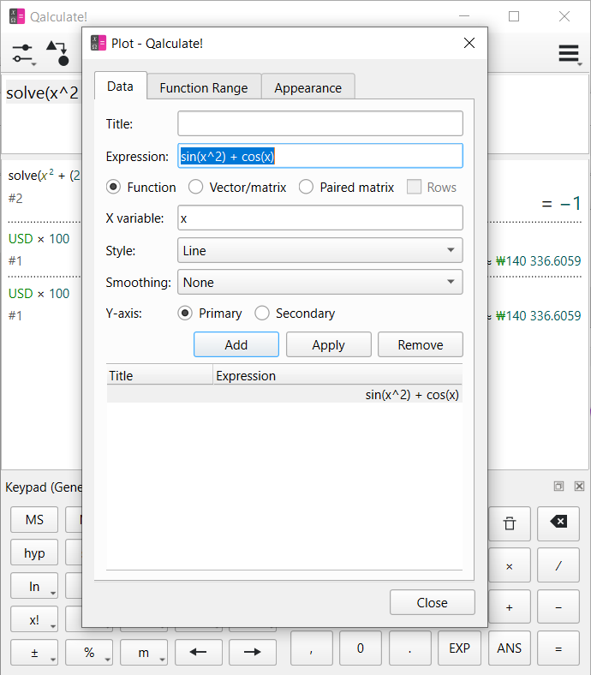Click the Expression input field
The image size is (591, 675).
tap(319, 156)
